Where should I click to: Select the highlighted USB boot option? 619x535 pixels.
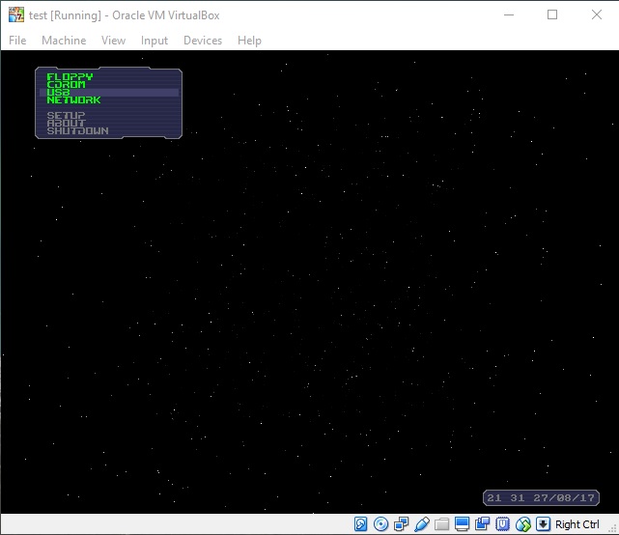(x=109, y=93)
